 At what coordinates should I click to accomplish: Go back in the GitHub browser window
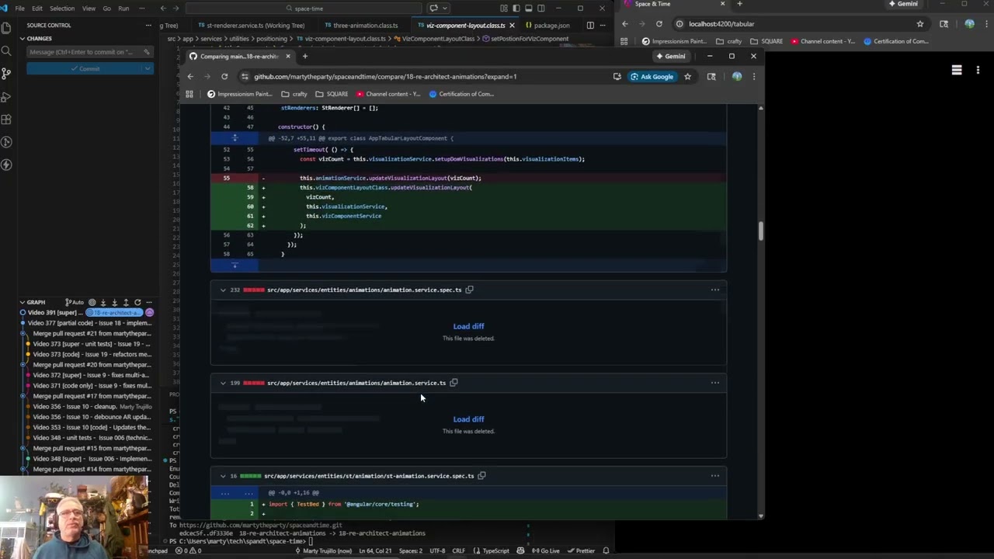(x=190, y=76)
